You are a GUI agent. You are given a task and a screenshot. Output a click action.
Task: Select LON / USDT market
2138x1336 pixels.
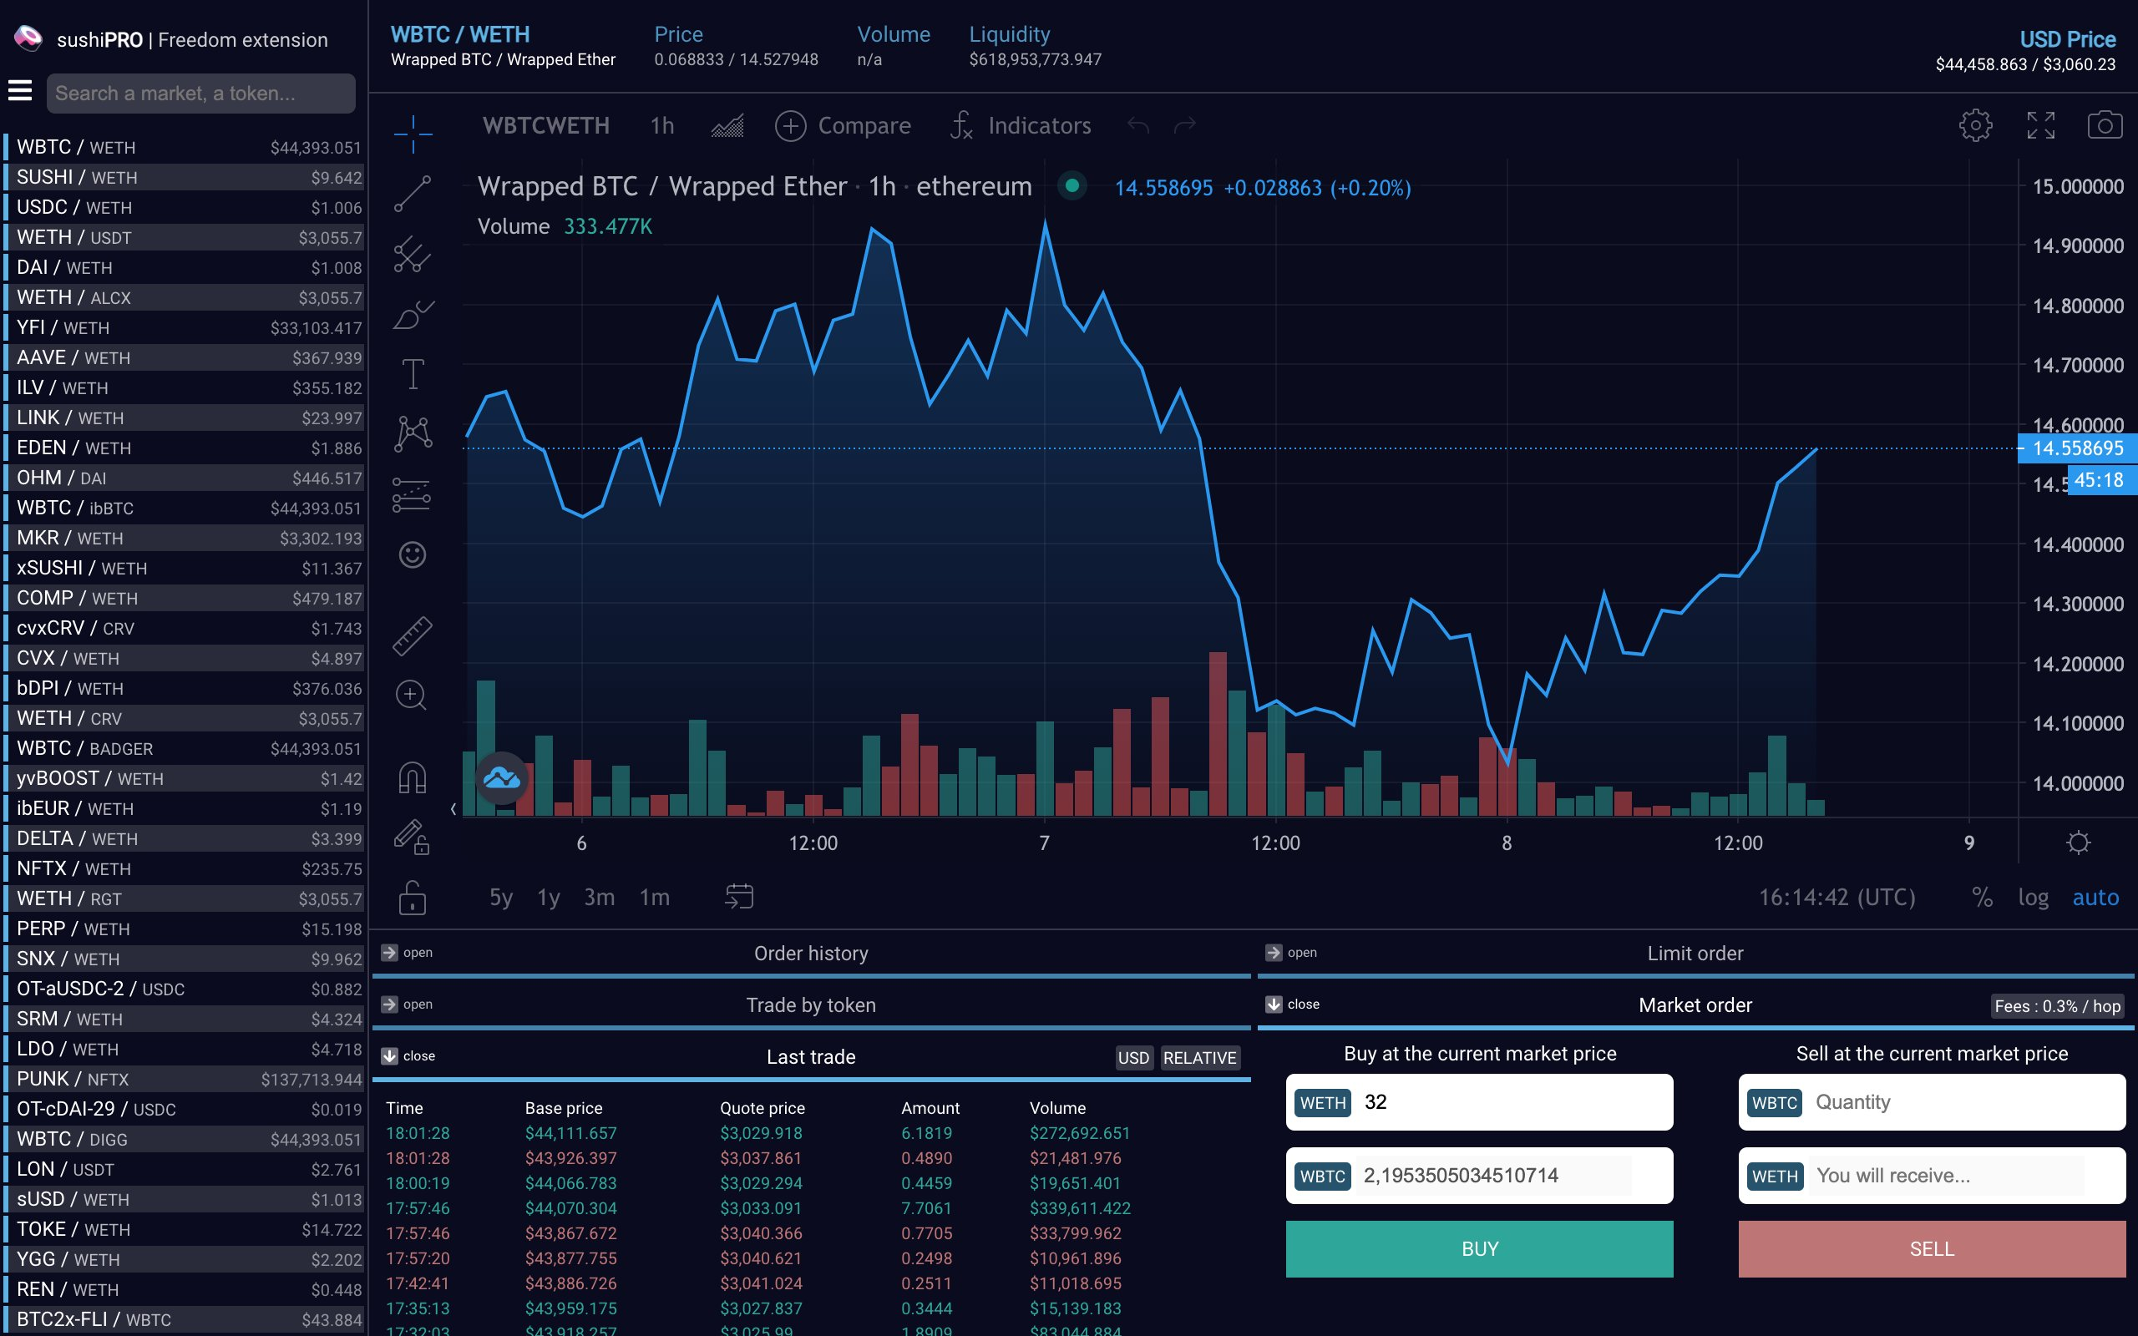[x=185, y=1168]
